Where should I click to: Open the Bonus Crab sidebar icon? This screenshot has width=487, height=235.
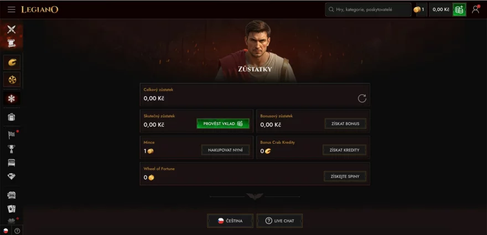point(12,62)
